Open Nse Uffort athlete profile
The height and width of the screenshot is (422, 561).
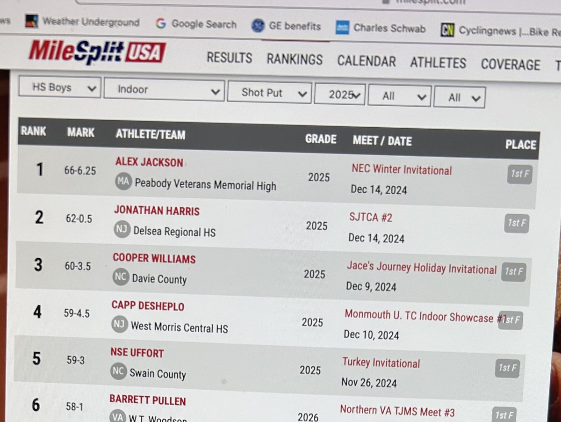137,353
